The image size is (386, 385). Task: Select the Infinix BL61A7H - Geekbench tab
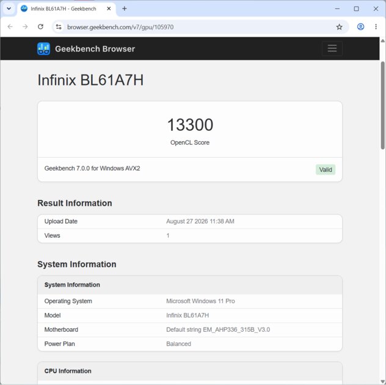[67, 9]
